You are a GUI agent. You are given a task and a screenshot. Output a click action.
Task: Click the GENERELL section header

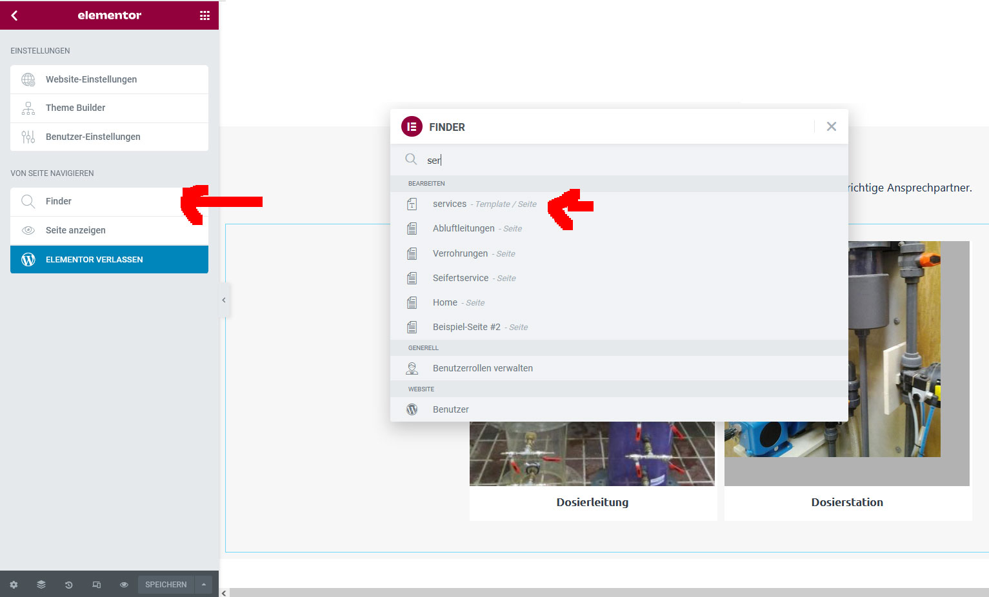pyautogui.click(x=423, y=348)
